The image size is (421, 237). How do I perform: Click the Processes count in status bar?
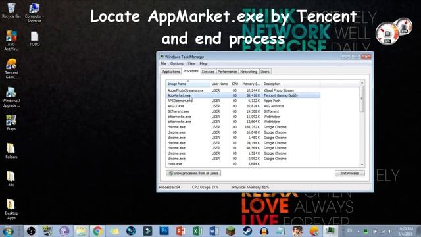[x=170, y=187]
